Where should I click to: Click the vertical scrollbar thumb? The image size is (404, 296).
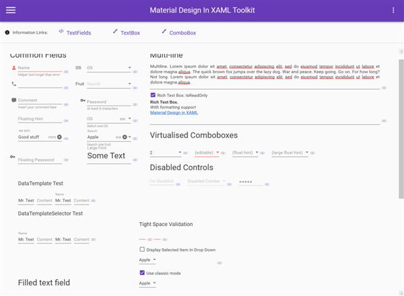point(401,128)
